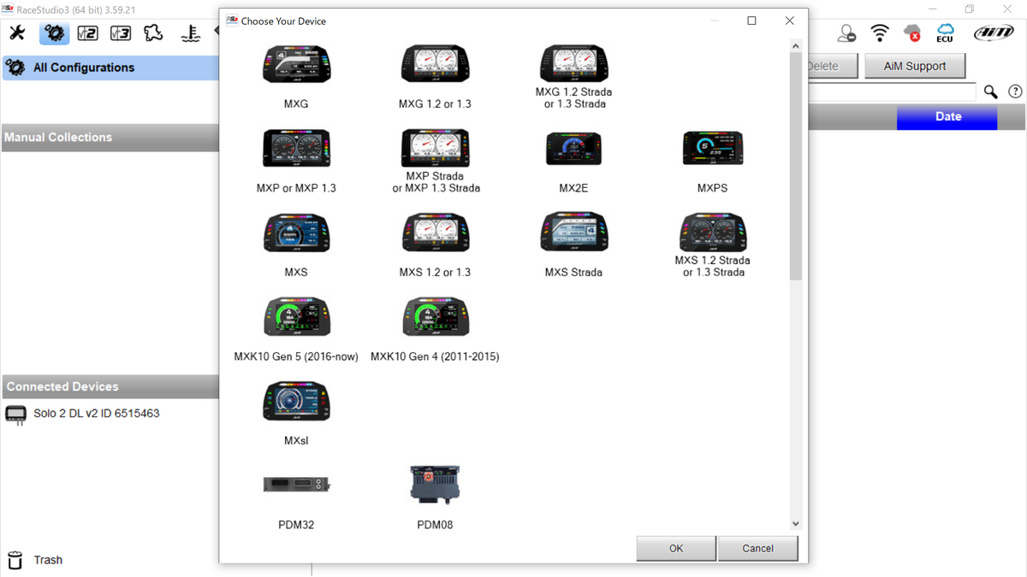The height and width of the screenshot is (577, 1027).
Task: Open the configurations gear icon
Action: point(55,32)
